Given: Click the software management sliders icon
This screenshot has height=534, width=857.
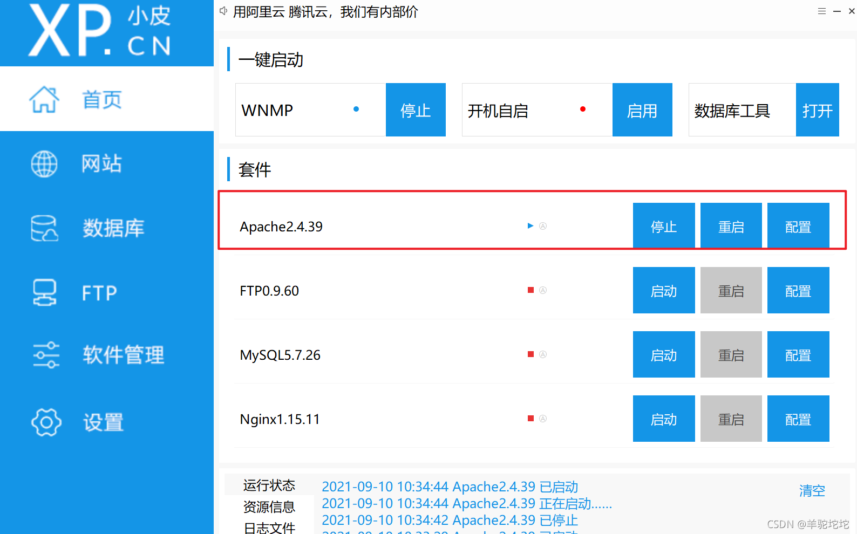Looking at the screenshot, I should pyautogui.click(x=46, y=355).
